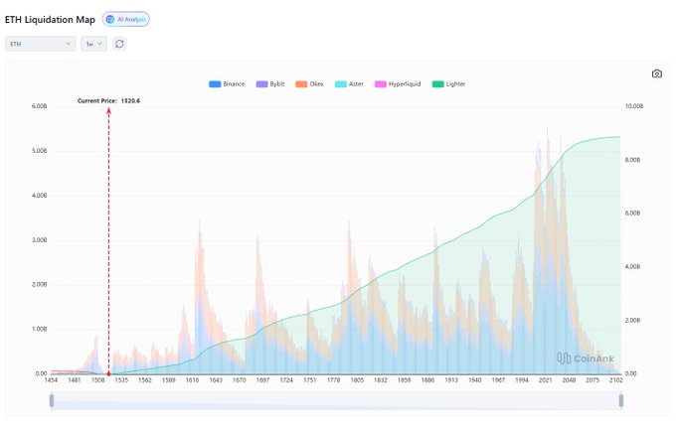Click x-axis label 2021
Screen dimensions: 676x432
(546, 380)
